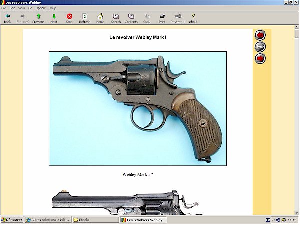Click the Password key icon
This screenshot has width=300, height=225.
(x=178, y=18)
